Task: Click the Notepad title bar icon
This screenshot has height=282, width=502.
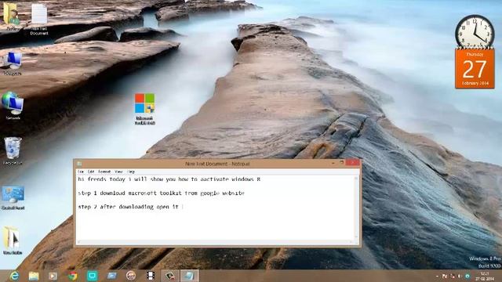Action: click(79, 164)
